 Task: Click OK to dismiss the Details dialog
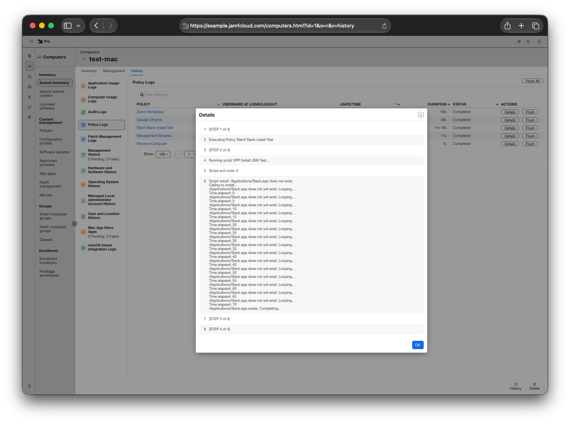tap(417, 345)
